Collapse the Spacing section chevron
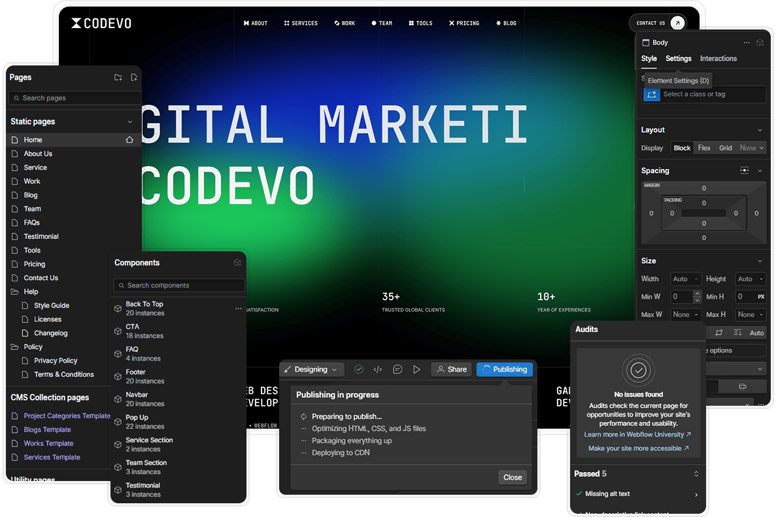The width and height of the screenshot is (778, 517). [760, 171]
